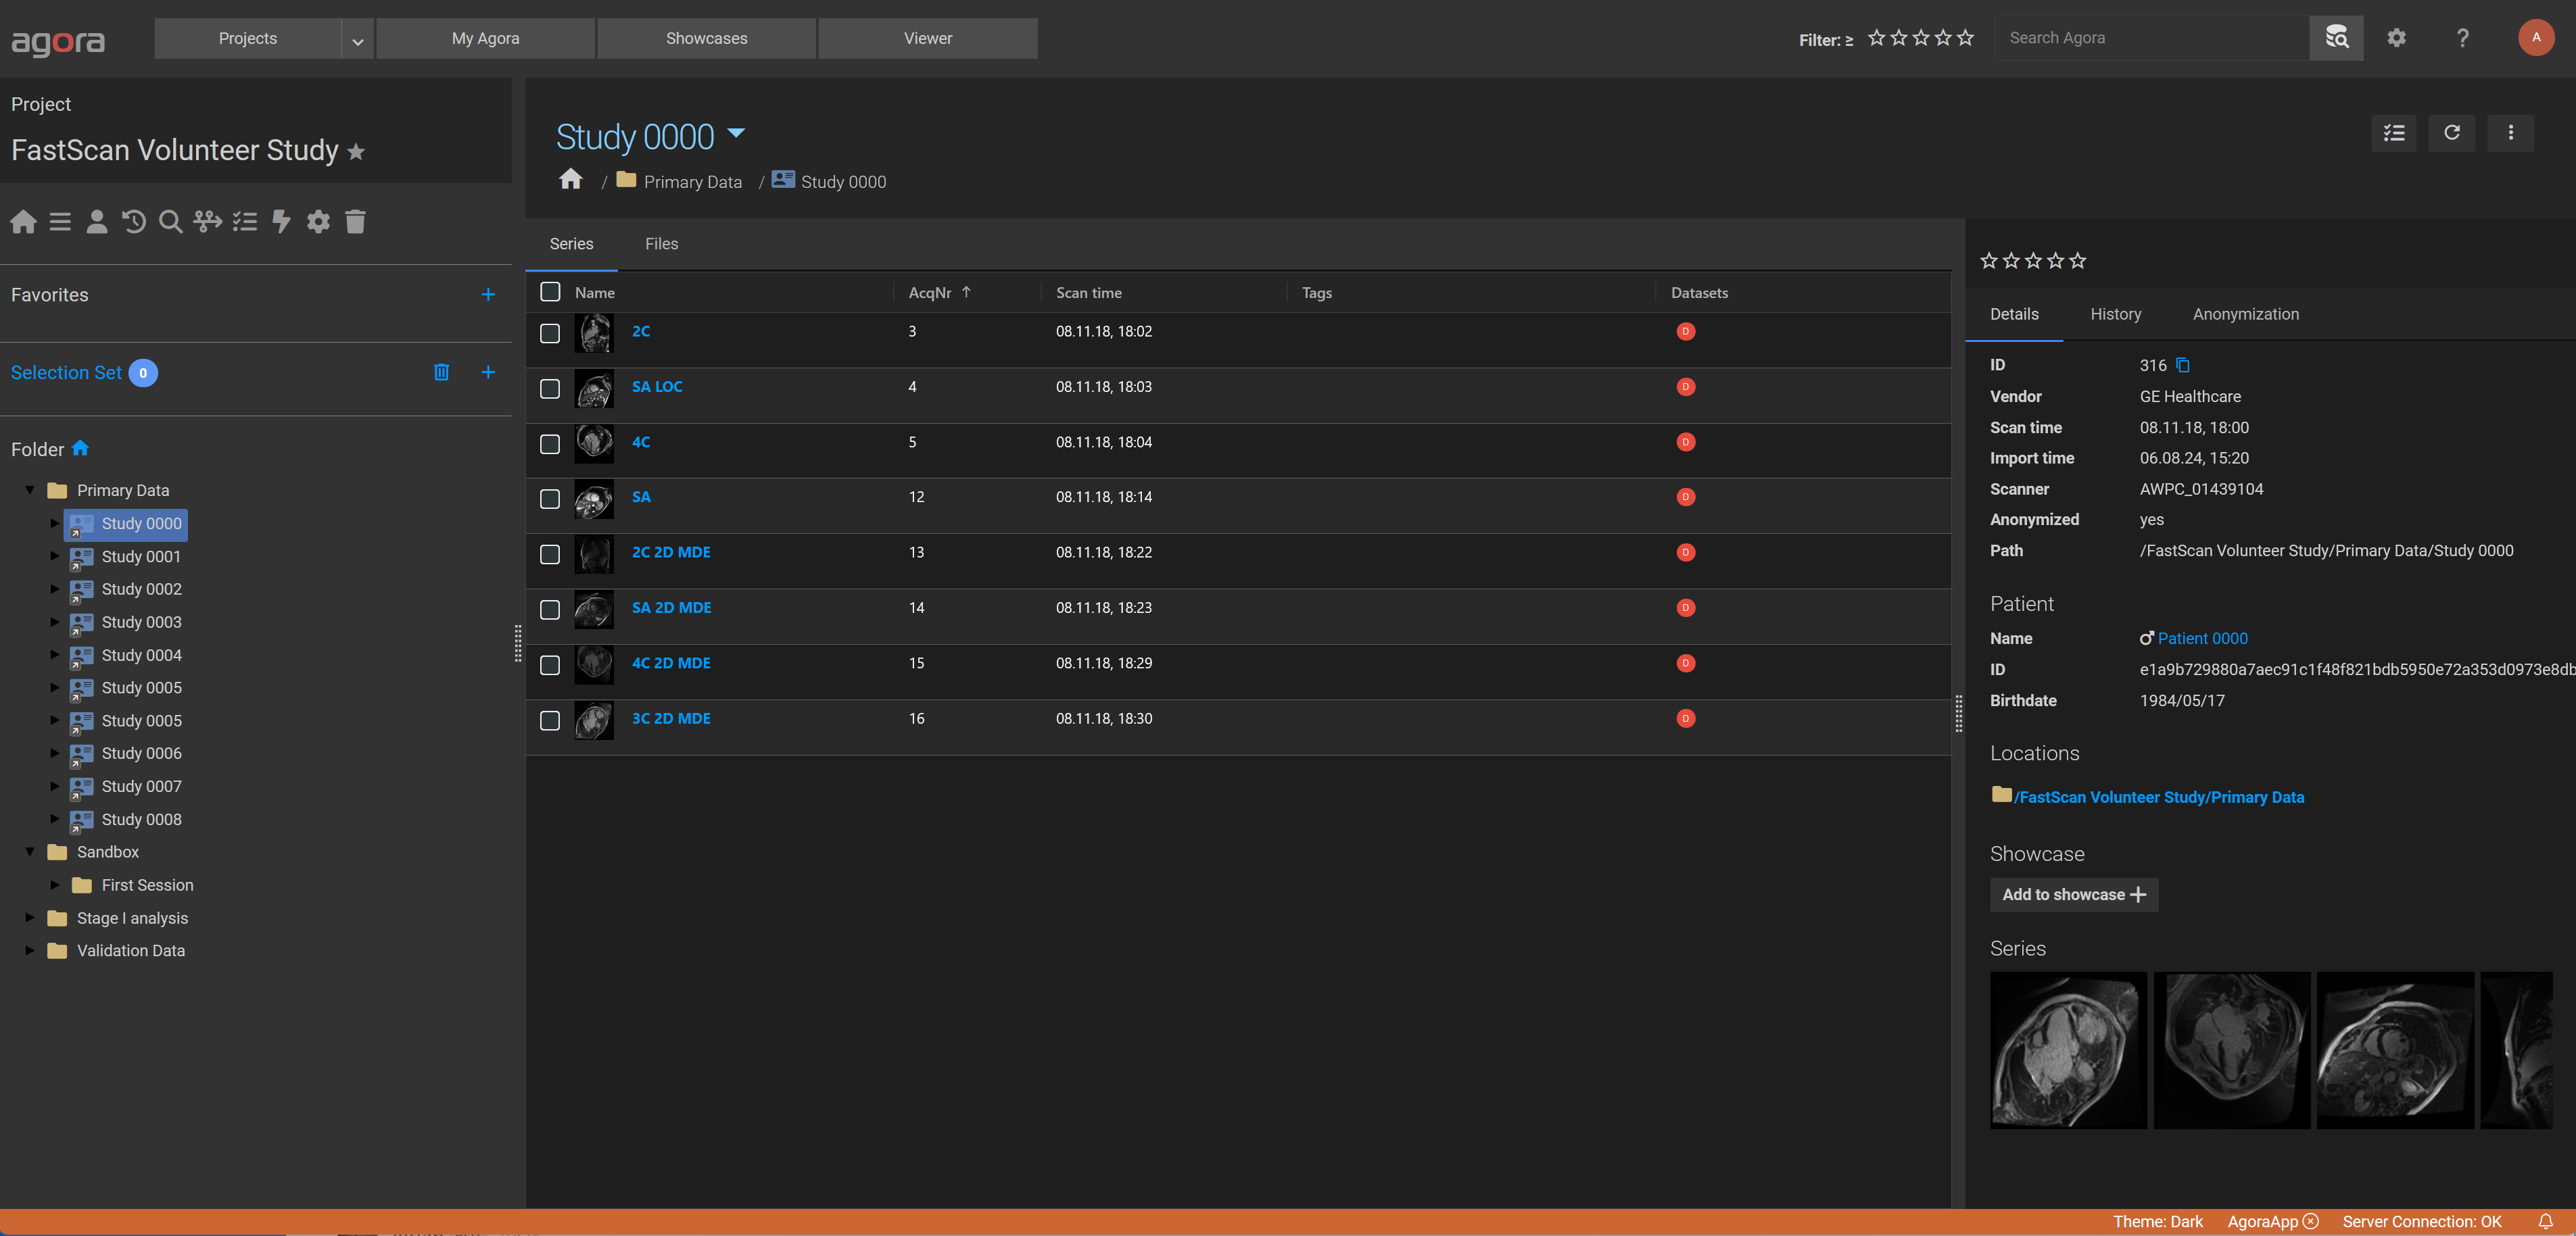Image resolution: width=2576 pixels, height=1236 pixels.
Task: Open the project home icon in sidebar toolbar
Action: coord(23,222)
